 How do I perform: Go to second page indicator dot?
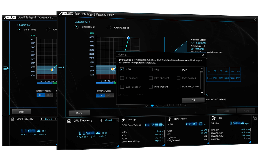pos(152,105)
